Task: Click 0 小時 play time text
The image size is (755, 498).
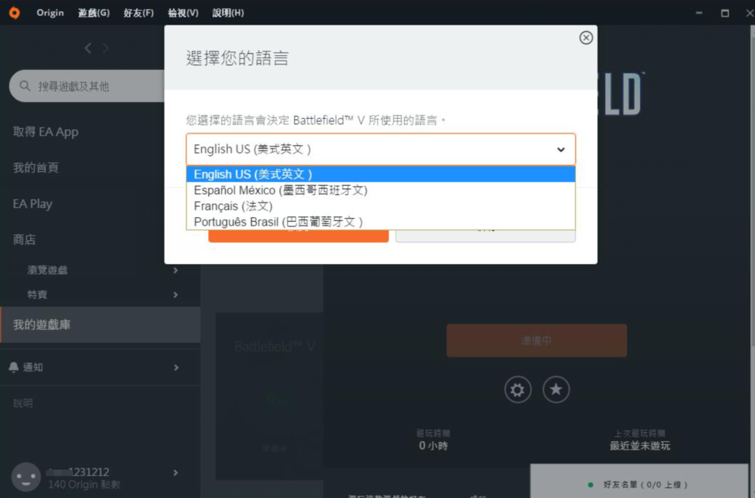Action: click(x=433, y=446)
